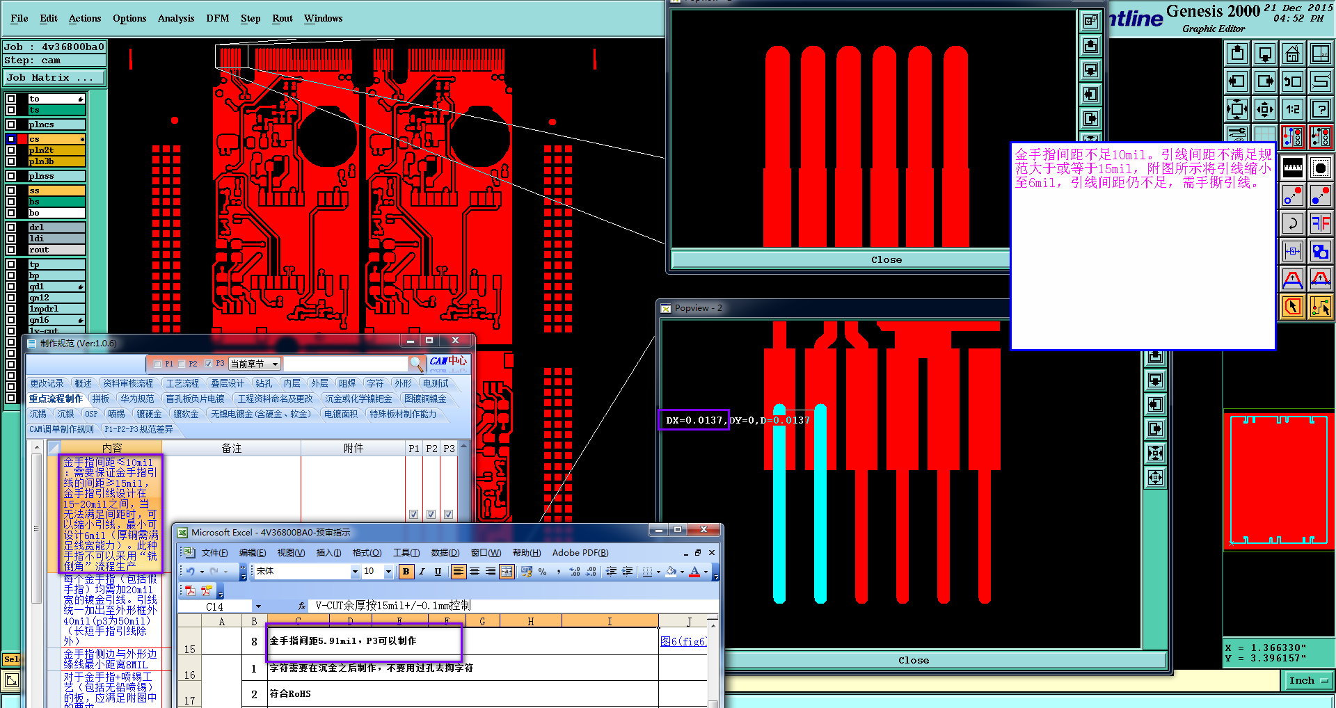Select the ruler measure tool icon
The width and height of the screenshot is (1336, 708).
[x=1293, y=168]
